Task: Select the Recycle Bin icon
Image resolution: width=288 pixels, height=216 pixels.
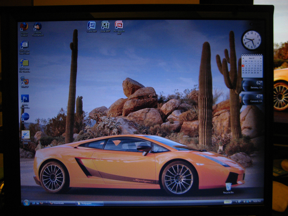Action: (x=228, y=188)
